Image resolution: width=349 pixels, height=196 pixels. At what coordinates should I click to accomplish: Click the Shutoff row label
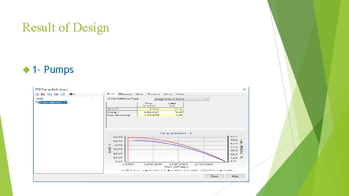pos(113,109)
